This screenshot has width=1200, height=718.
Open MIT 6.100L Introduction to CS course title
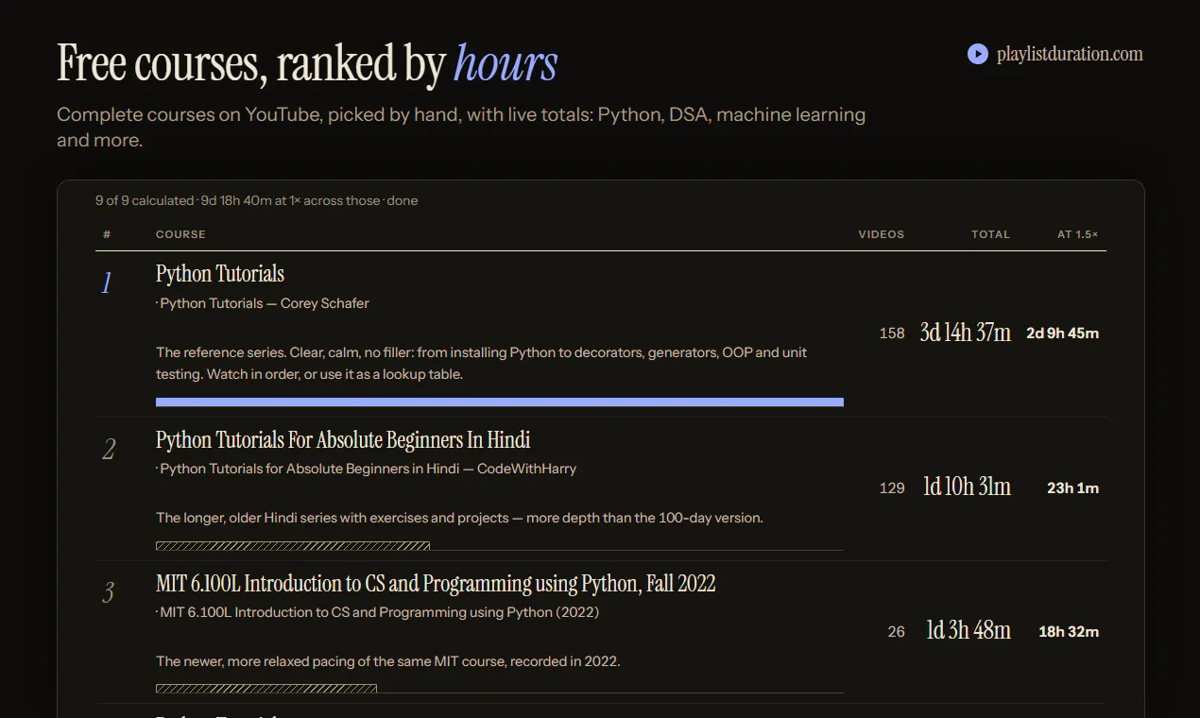coord(436,584)
